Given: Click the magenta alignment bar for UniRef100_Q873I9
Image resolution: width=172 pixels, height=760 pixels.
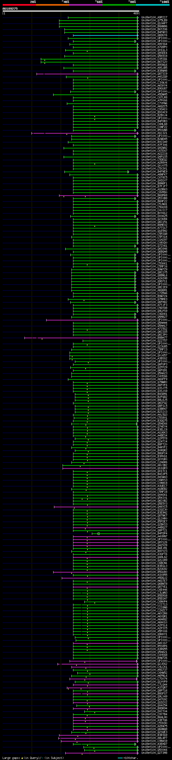Looking at the screenshot, I should pyautogui.click(x=87, y=74).
